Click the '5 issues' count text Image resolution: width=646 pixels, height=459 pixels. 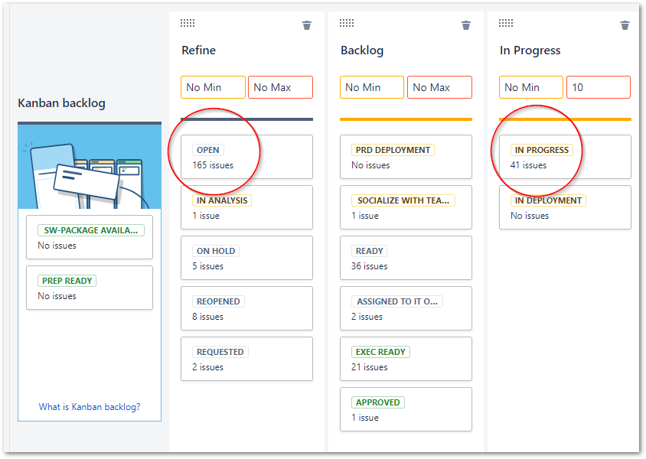tap(207, 266)
